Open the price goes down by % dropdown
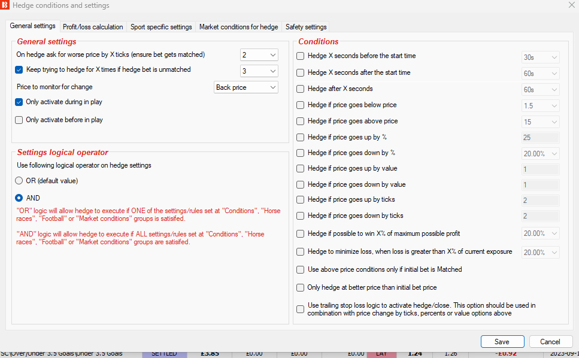The height and width of the screenshot is (358, 579). 540,153
